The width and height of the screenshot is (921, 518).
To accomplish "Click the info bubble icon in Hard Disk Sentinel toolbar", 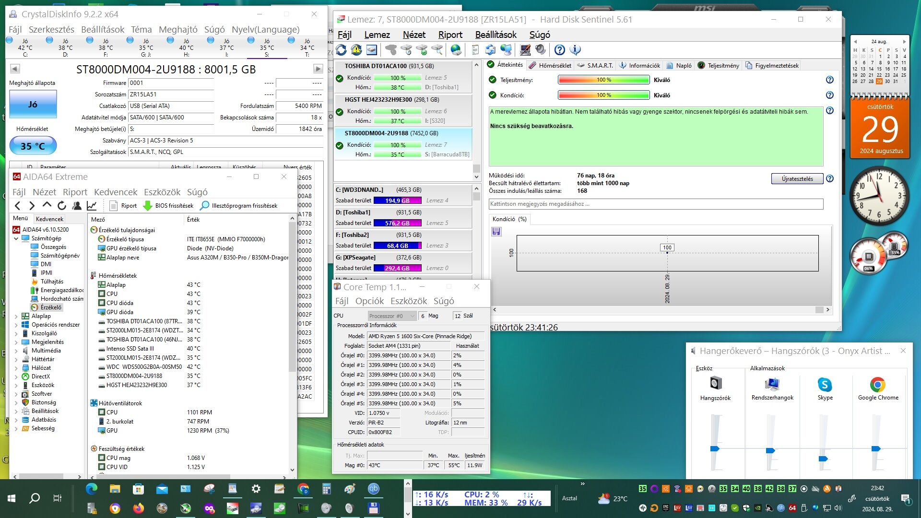I will (575, 50).
